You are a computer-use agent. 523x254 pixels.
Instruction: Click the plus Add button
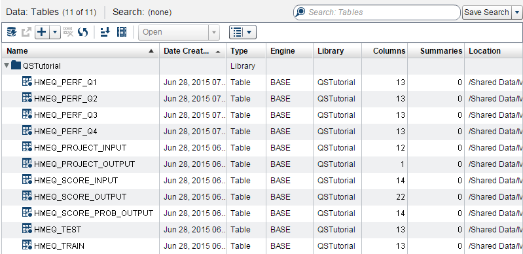click(x=42, y=32)
